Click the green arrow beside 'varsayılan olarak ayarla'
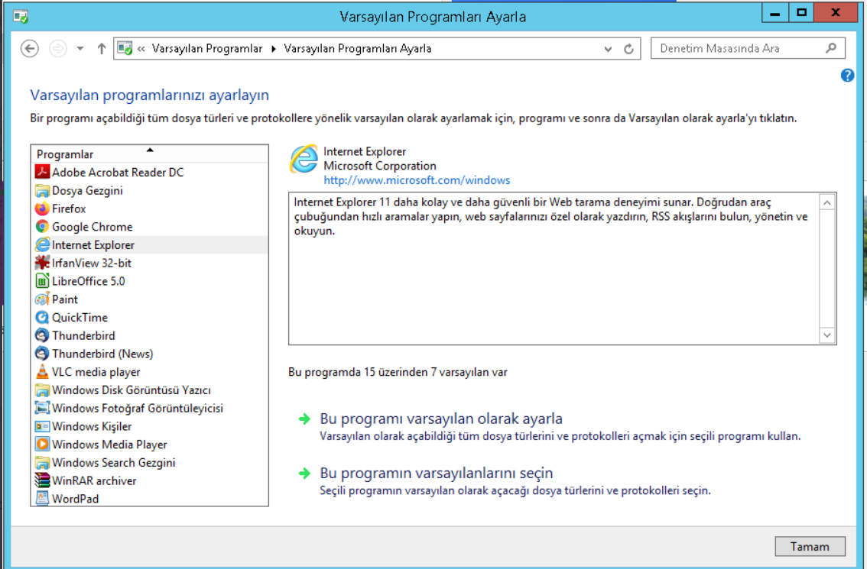Viewport: 867px width, 569px height. point(304,419)
